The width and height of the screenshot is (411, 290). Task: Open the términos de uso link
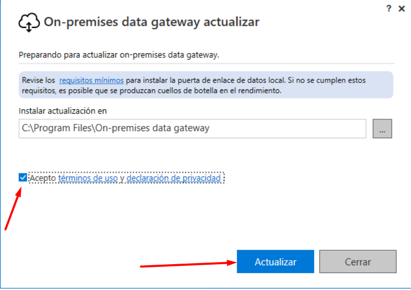click(x=88, y=178)
